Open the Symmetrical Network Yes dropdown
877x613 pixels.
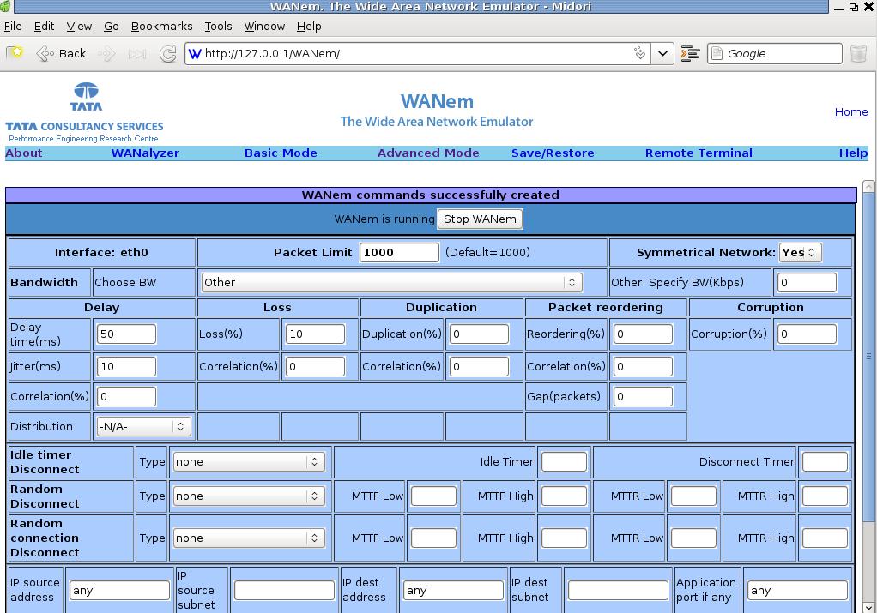pyautogui.click(x=800, y=253)
